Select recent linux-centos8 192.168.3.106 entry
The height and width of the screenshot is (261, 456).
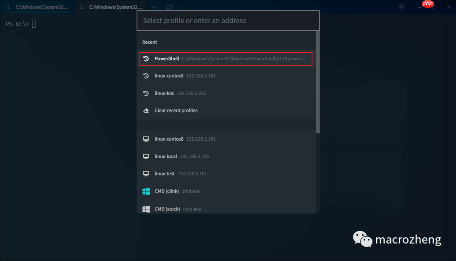pyautogui.click(x=226, y=76)
